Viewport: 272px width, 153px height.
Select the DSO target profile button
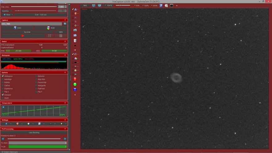(17, 28)
